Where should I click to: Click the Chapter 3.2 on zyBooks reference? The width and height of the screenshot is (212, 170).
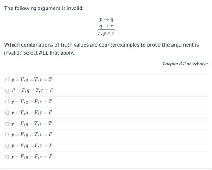pos(185,64)
